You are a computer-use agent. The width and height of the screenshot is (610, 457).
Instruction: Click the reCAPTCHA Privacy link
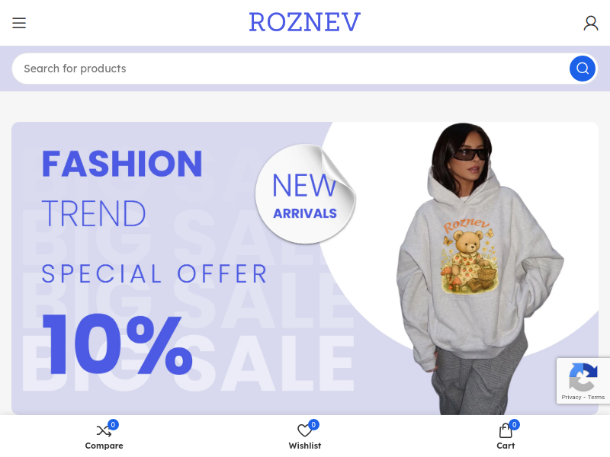pos(571,397)
